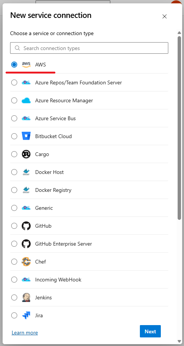Click the scrollbar up arrow
184x346 pixels.
pyautogui.click(x=180, y=32)
